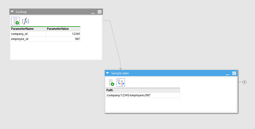The height and width of the screenshot is (129, 255).
Task: Select the company_id cell
Action: [28, 34]
